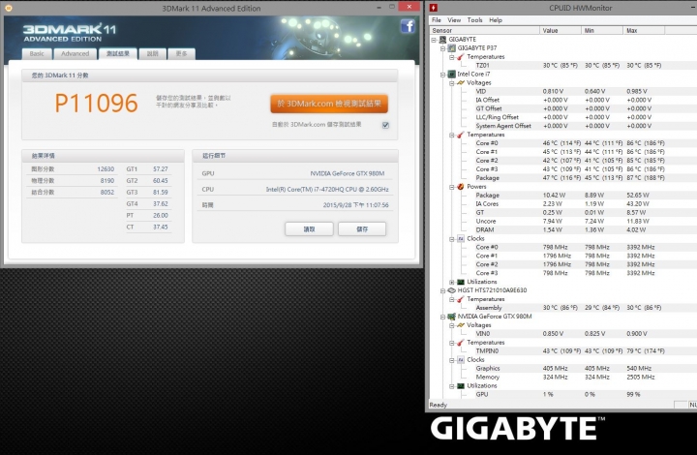Click the Clocks icon under Intel Core i7
The height and width of the screenshot is (455, 697).
pyautogui.click(x=461, y=238)
